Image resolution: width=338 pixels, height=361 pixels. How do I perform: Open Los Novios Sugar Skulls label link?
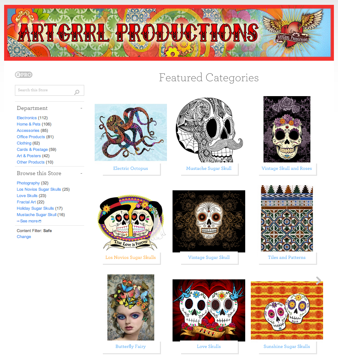click(x=130, y=257)
